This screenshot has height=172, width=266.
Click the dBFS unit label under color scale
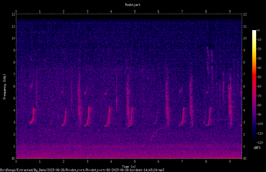(x=257, y=148)
